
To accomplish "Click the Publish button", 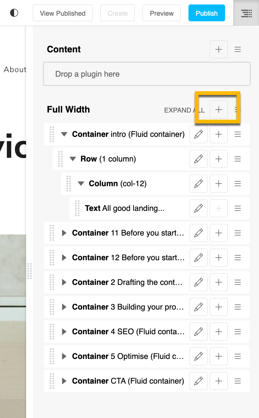I will point(206,13).
